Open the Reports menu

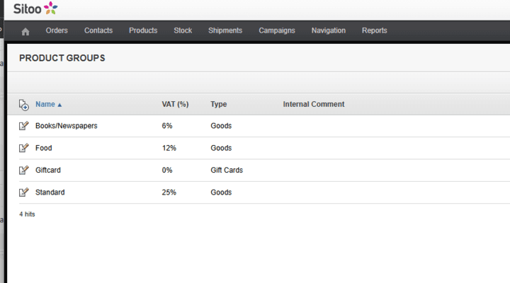tap(375, 31)
